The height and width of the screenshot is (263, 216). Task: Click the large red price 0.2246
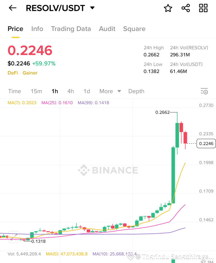pos(30,50)
